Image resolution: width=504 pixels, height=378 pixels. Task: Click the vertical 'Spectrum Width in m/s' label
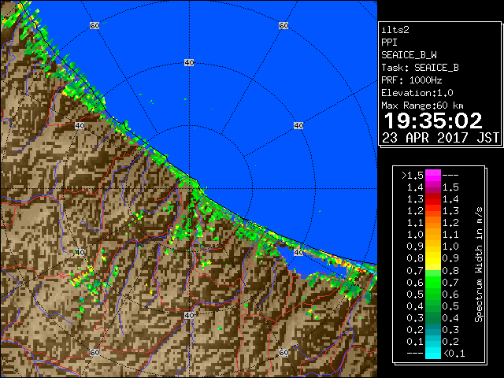(479, 265)
